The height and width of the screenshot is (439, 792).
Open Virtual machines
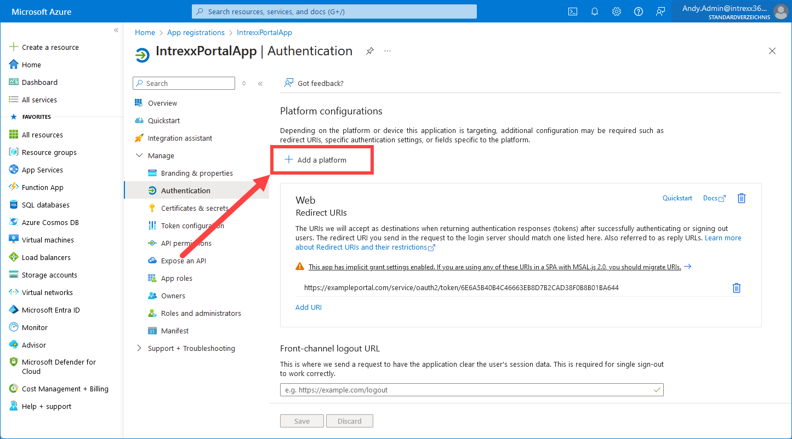tap(42, 240)
